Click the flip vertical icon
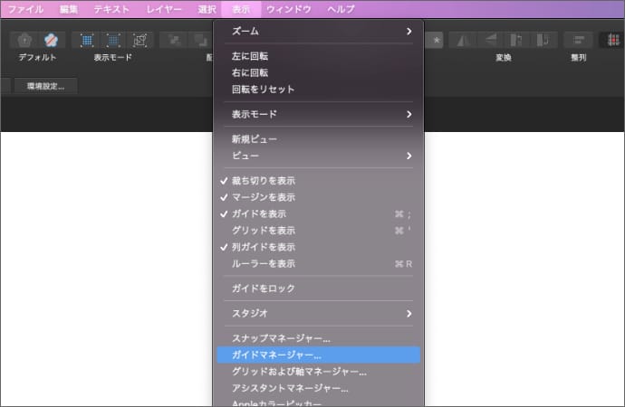Viewport: 625px width, 407px height. point(489,40)
